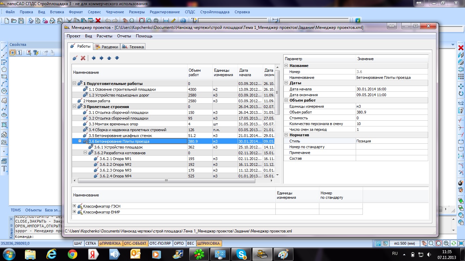
Task: Toggle СЕТКА grid display
Action: click(91, 243)
